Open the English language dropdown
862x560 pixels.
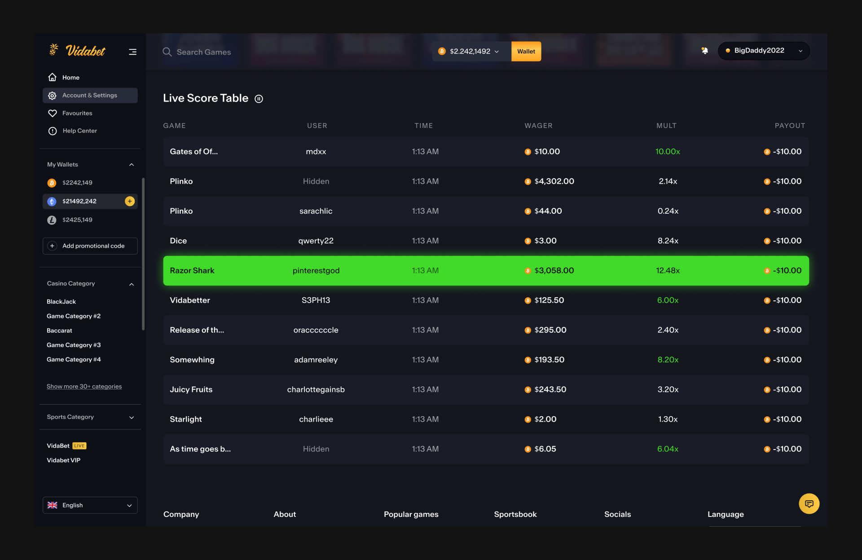(90, 505)
